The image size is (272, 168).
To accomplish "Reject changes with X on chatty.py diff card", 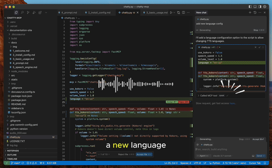I will [255, 47].
